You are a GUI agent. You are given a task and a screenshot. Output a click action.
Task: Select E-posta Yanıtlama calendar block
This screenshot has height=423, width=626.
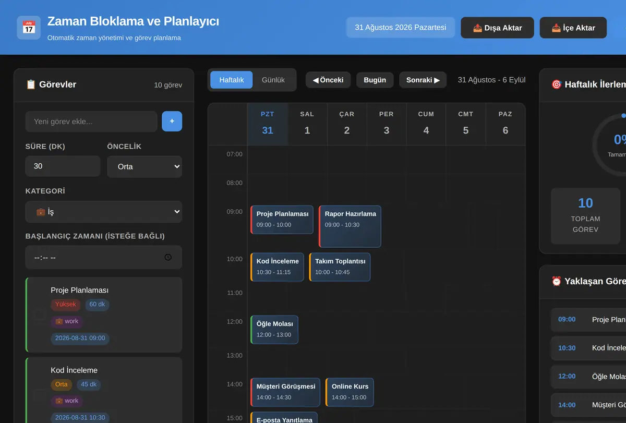284,418
